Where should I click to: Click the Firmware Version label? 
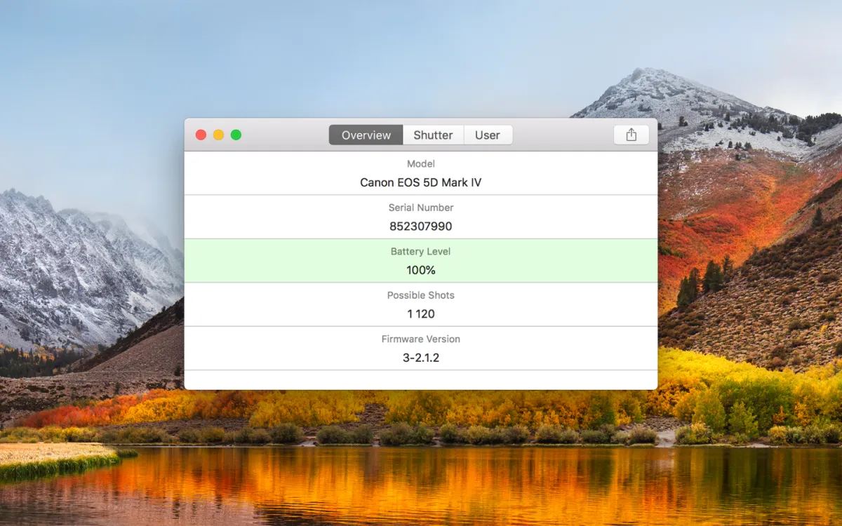420,339
